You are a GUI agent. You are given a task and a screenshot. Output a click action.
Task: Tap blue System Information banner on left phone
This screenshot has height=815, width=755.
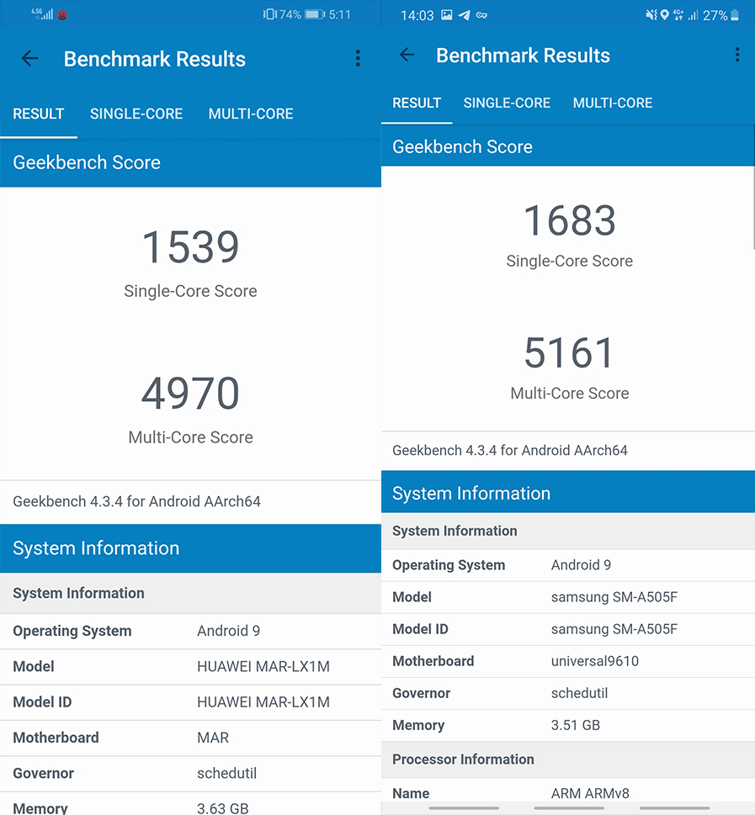coord(190,548)
